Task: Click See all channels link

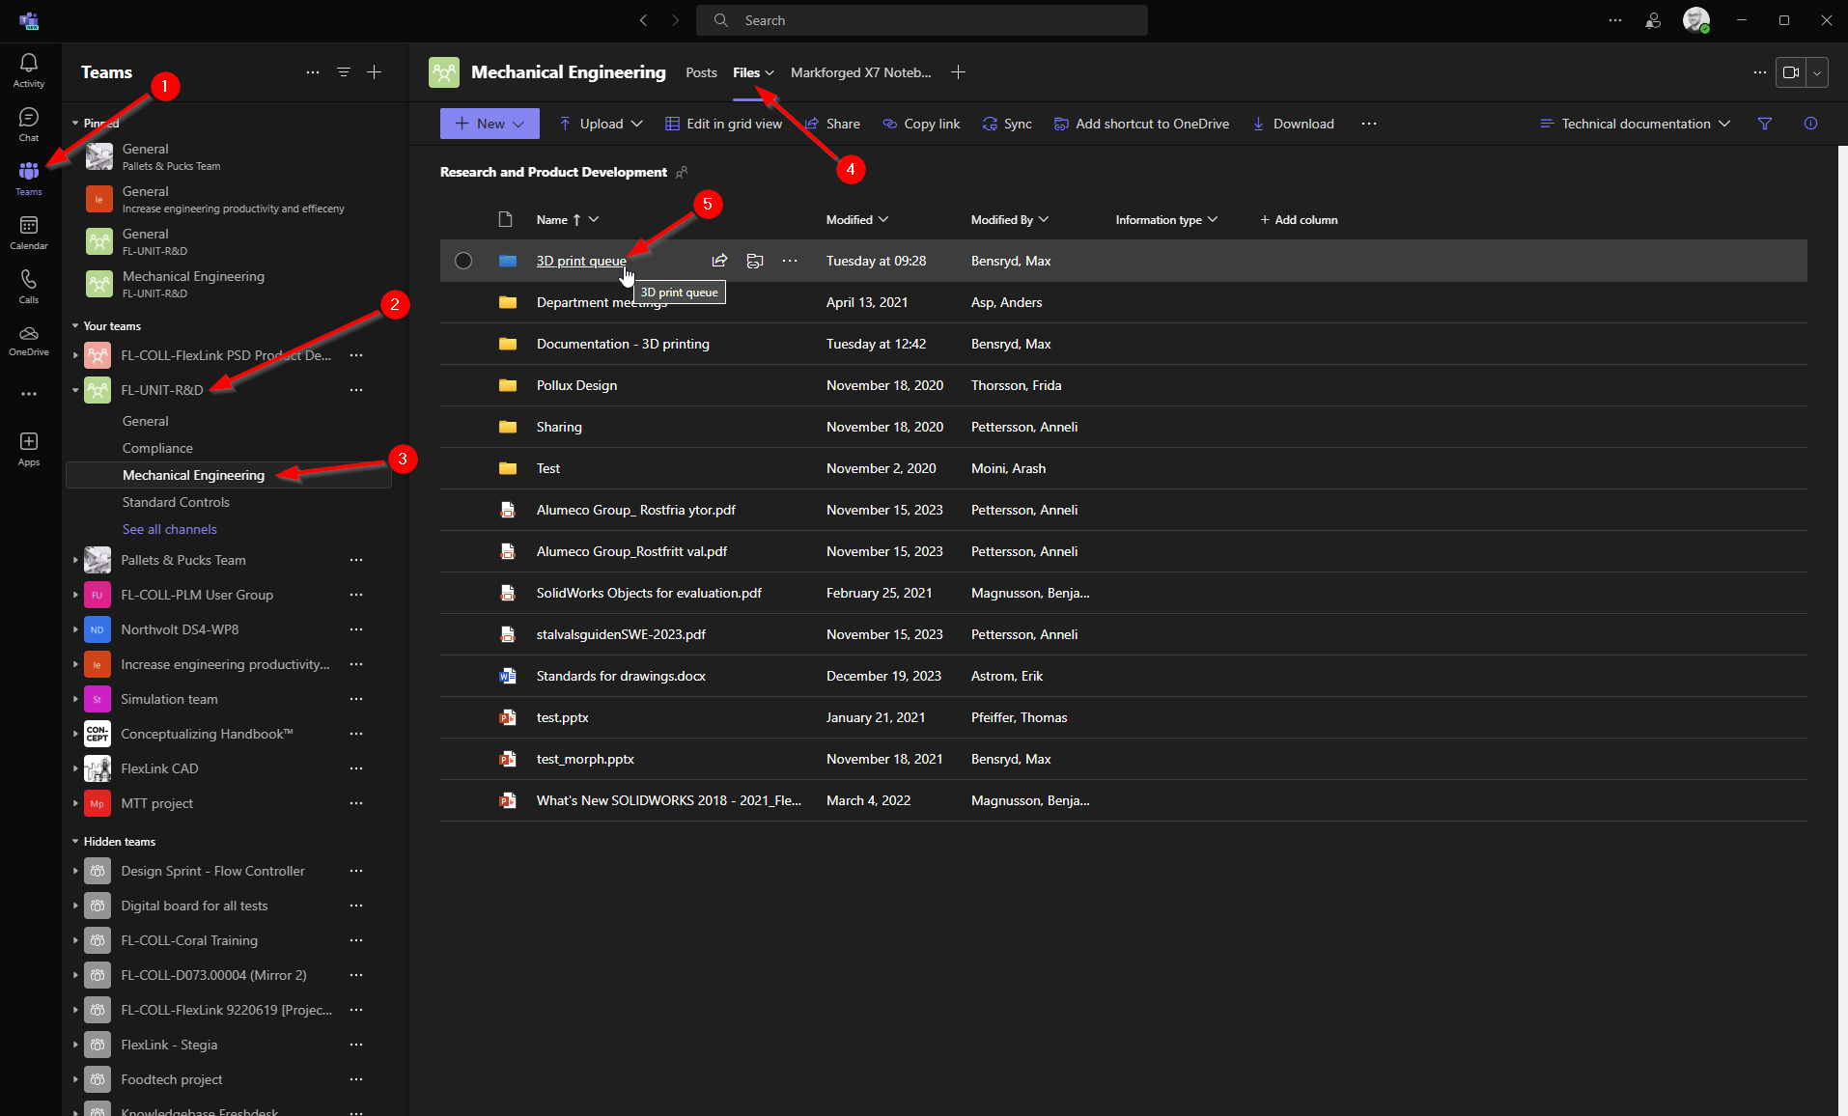Action: pos(170,529)
